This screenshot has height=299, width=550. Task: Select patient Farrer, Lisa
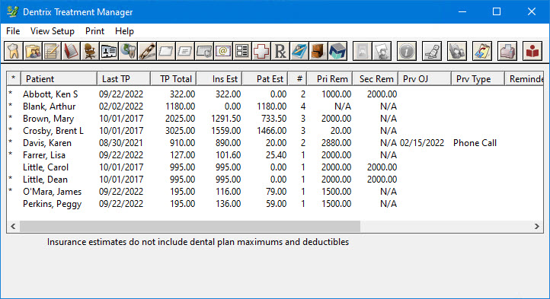pyautogui.click(x=44, y=155)
